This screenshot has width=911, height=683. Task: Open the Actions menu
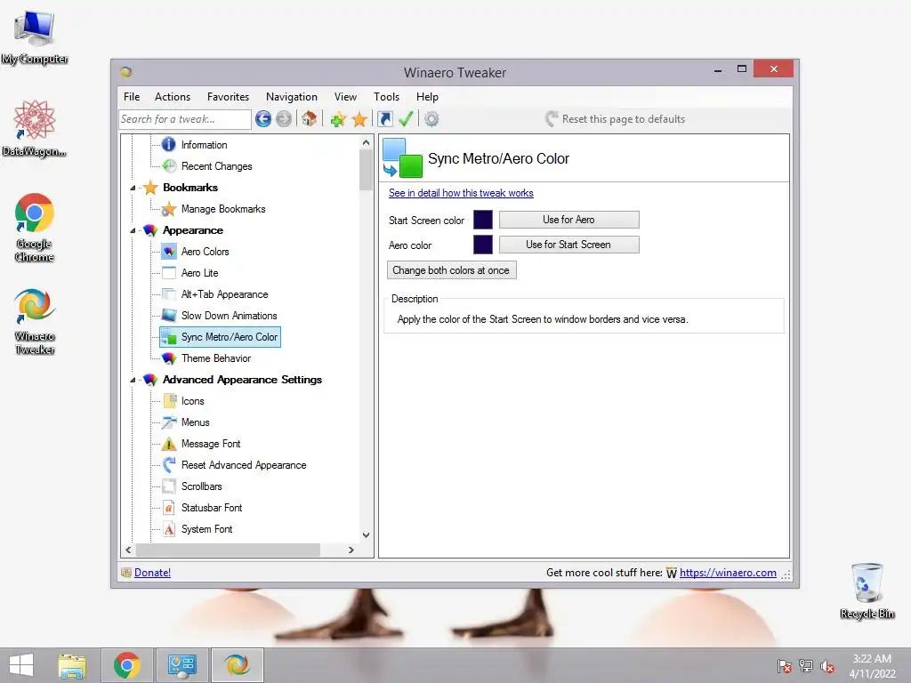(x=173, y=97)
